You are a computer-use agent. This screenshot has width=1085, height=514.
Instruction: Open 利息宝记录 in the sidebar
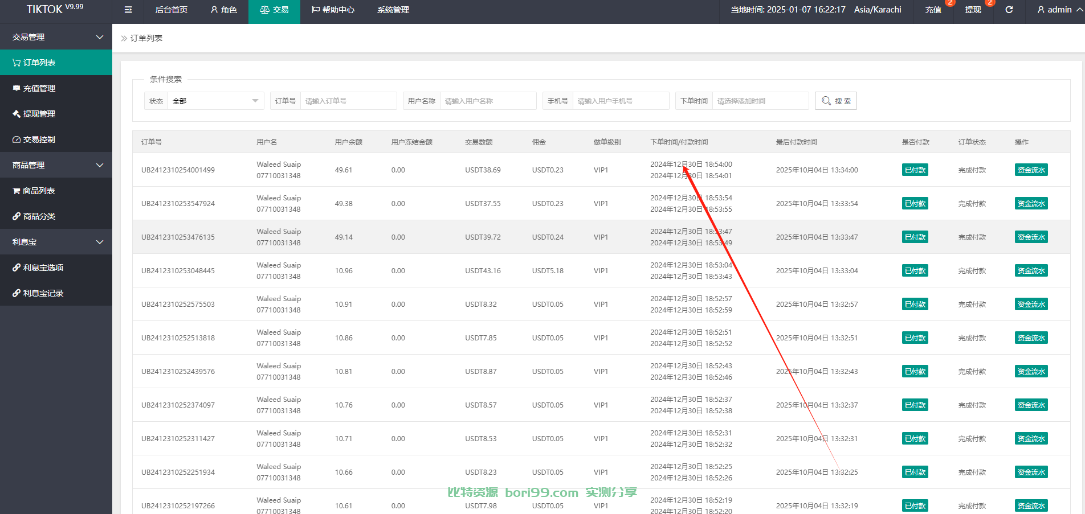pos(56,293)
